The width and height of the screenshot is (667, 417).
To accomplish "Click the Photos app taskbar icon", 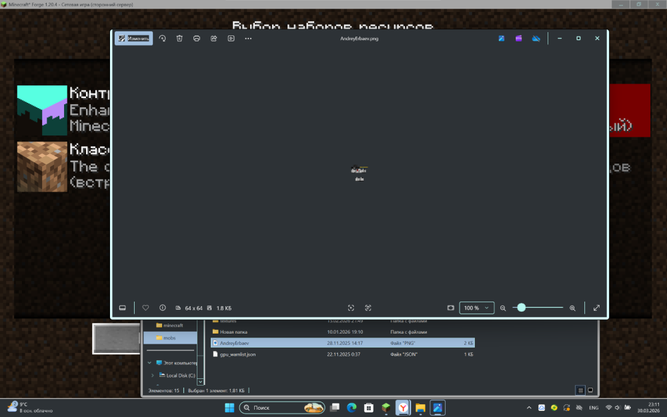I will pos(438,408).
